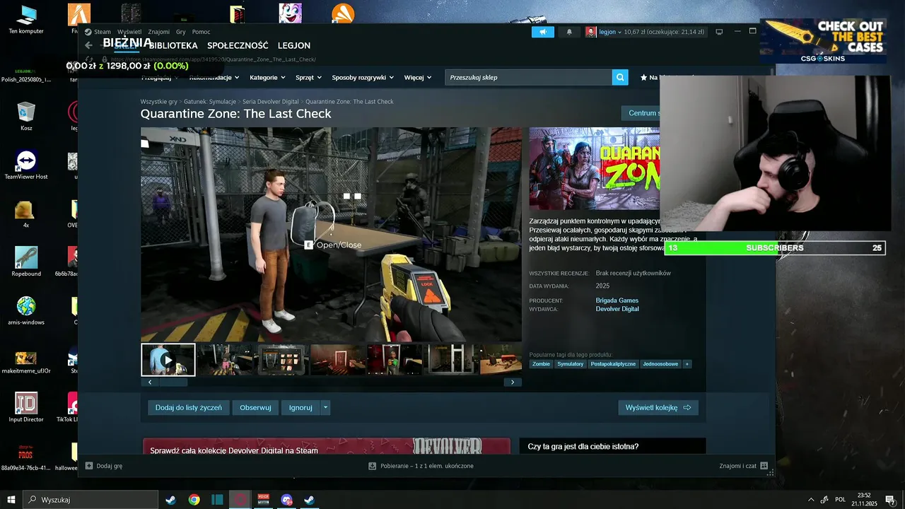
Task: Open Windows Start menu
Action: click(x=11, y=500)
